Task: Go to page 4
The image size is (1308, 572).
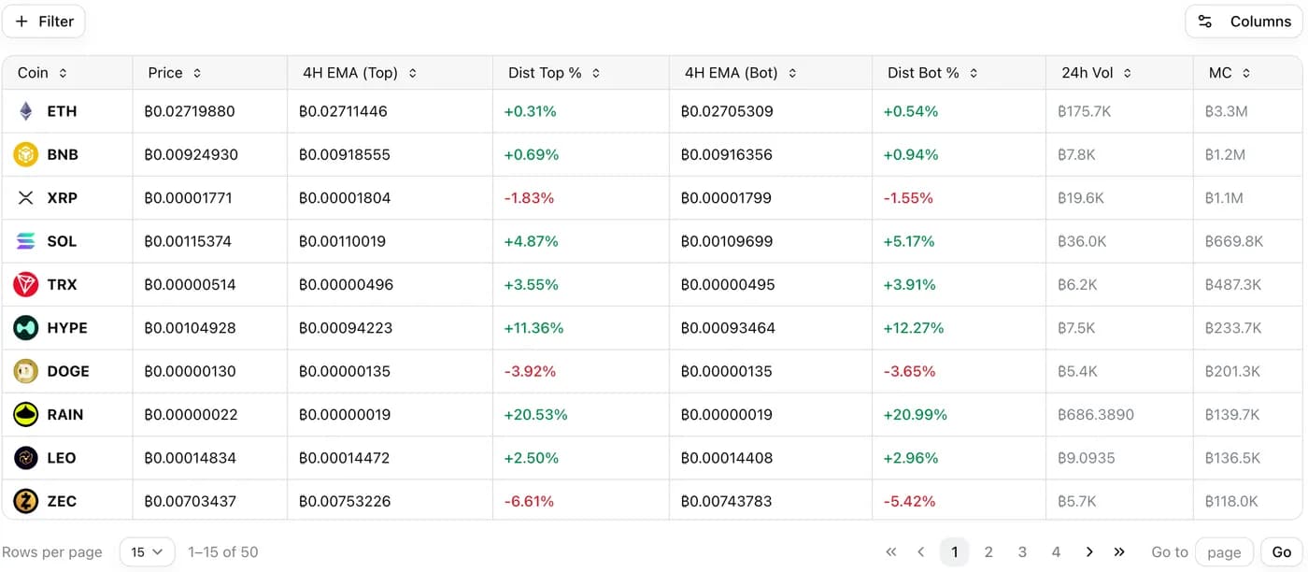Action: click(1056, 552)
